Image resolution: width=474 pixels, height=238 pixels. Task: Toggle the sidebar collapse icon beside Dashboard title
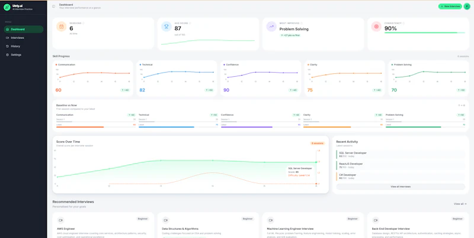pyautogui.click(x=54, y=6)
